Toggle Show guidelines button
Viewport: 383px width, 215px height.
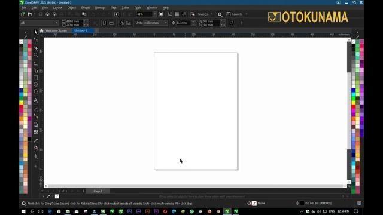coord(184,14)
